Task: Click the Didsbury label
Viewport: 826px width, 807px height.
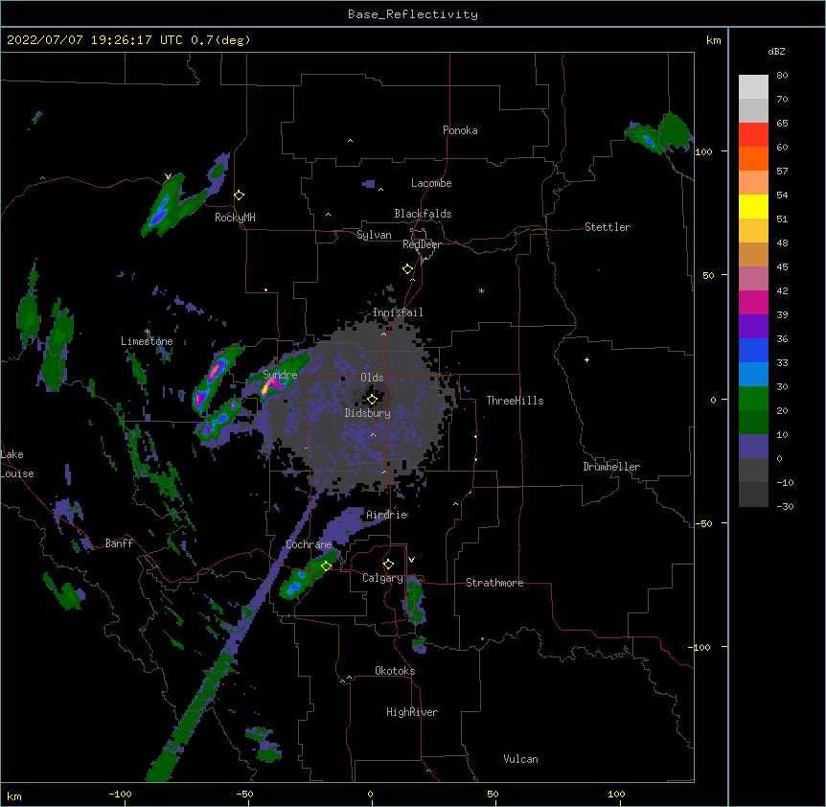Action: [368, 413]
